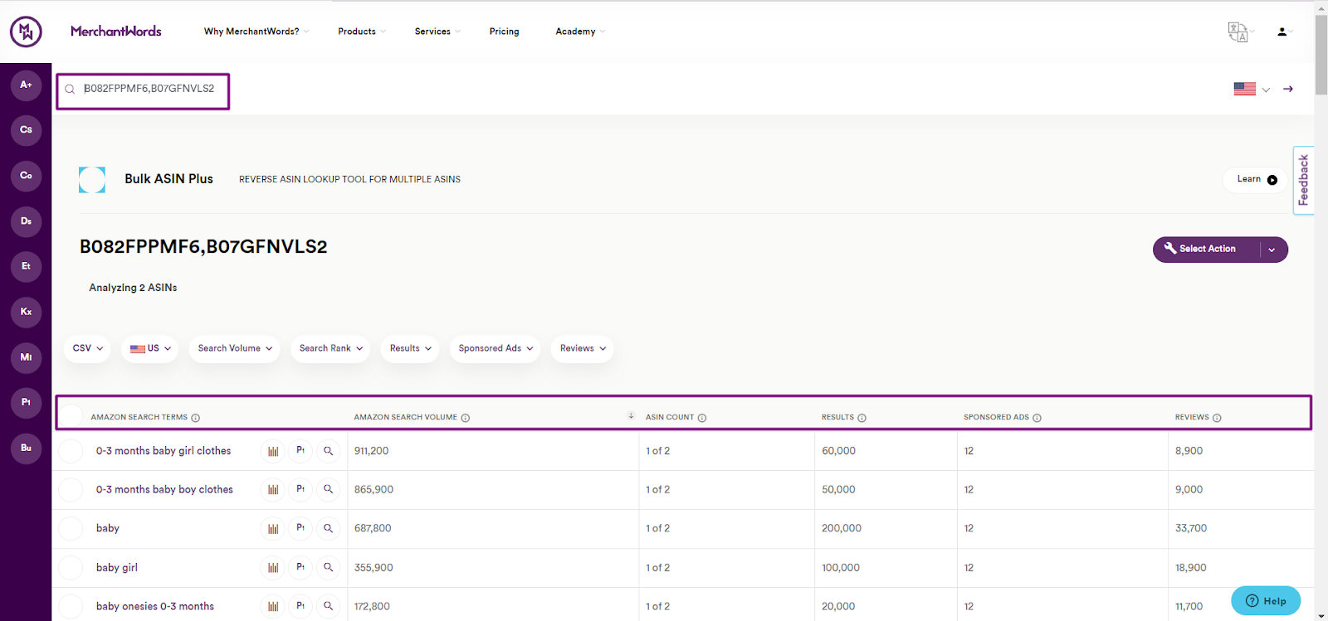Image resolution: width=1328 pixels, height=621 pixels.
Task: Click the 'baby onesies 0-3 months' search term
Action: point(155,607)
